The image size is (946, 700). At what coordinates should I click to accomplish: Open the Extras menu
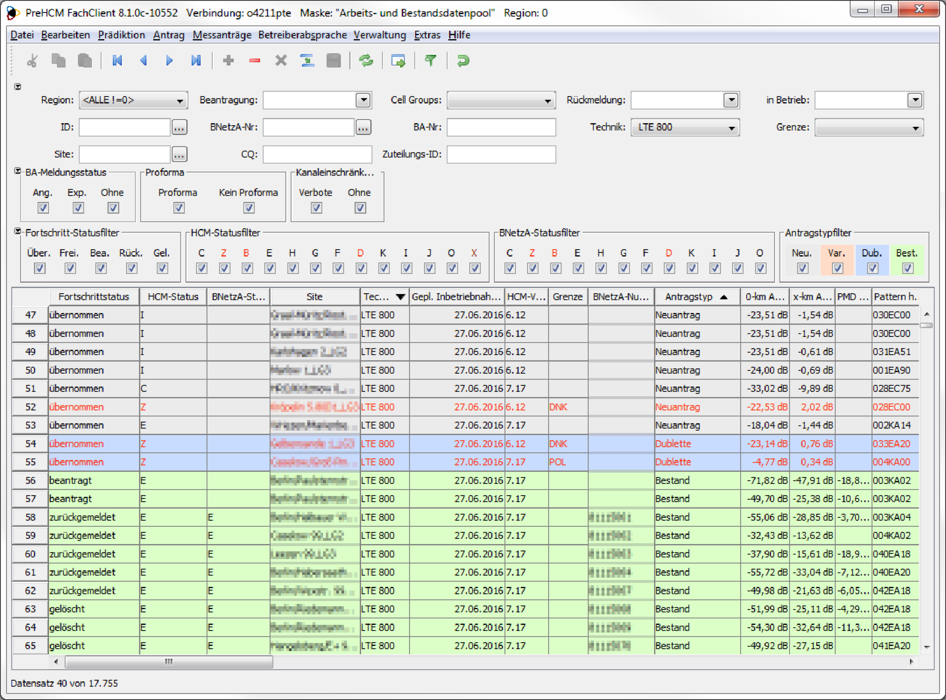pos(427,35)
